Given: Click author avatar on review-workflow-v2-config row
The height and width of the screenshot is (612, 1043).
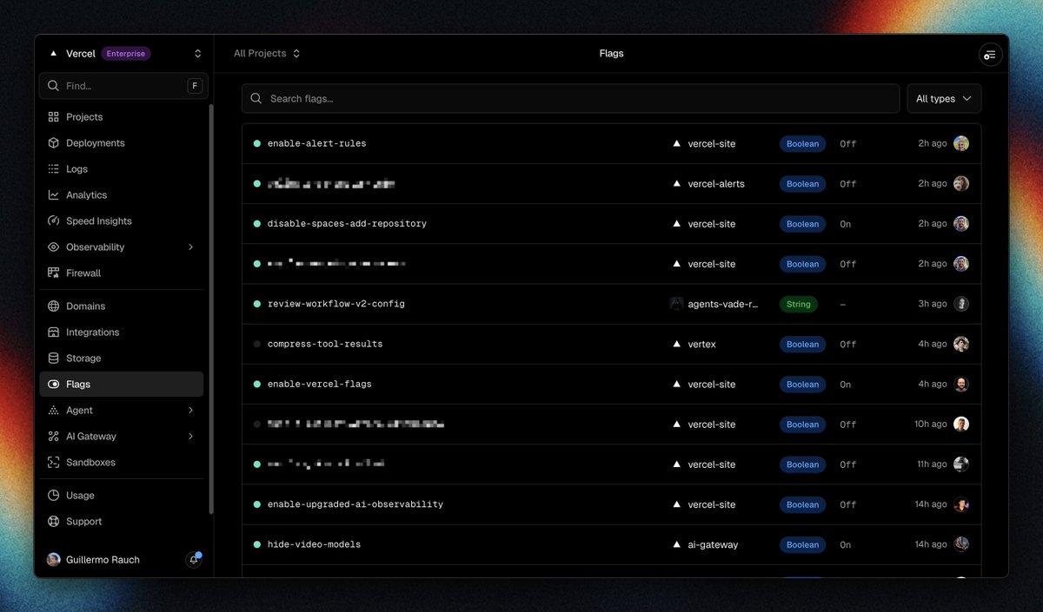Looking at the screenshot, I should click(x=961, y=304).
